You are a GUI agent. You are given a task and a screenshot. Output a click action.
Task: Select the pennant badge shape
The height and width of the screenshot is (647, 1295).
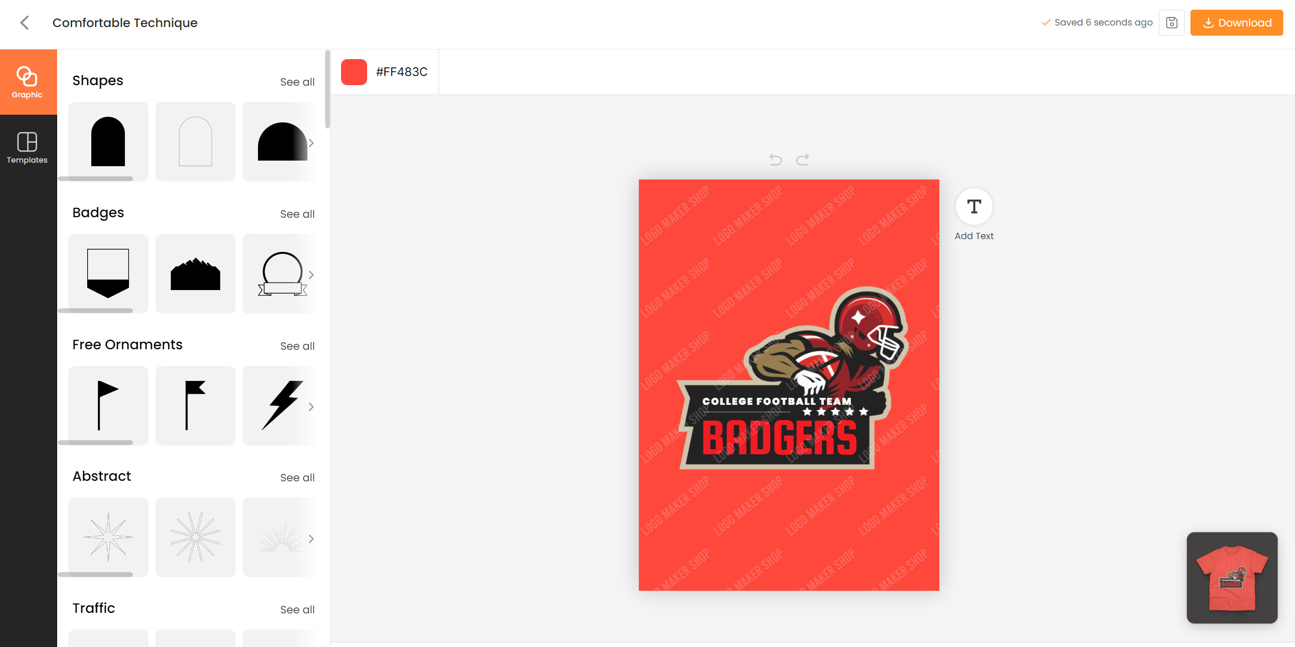(108, 273)
